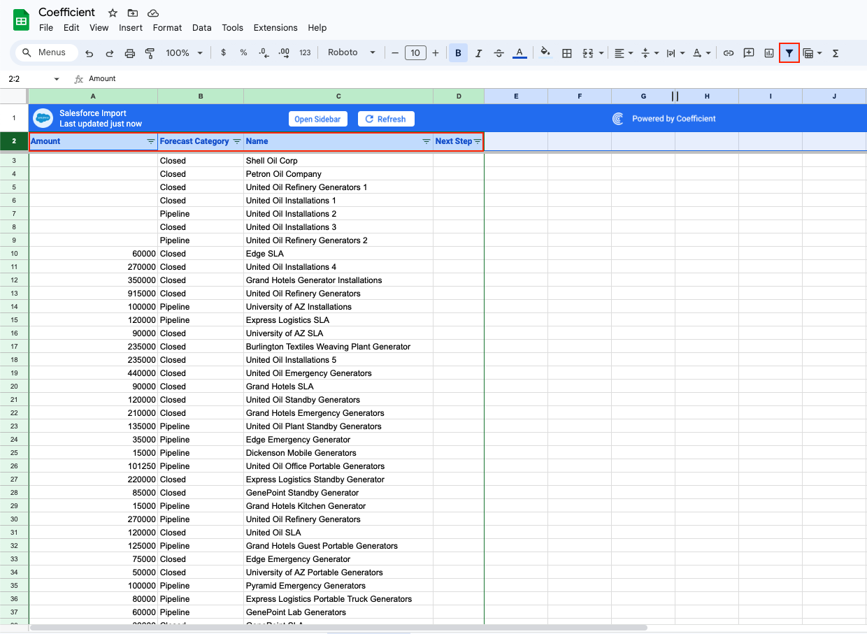Click the font size field
Image resolution: width=867 pixels, height=634 pixels.
(415, 53)
